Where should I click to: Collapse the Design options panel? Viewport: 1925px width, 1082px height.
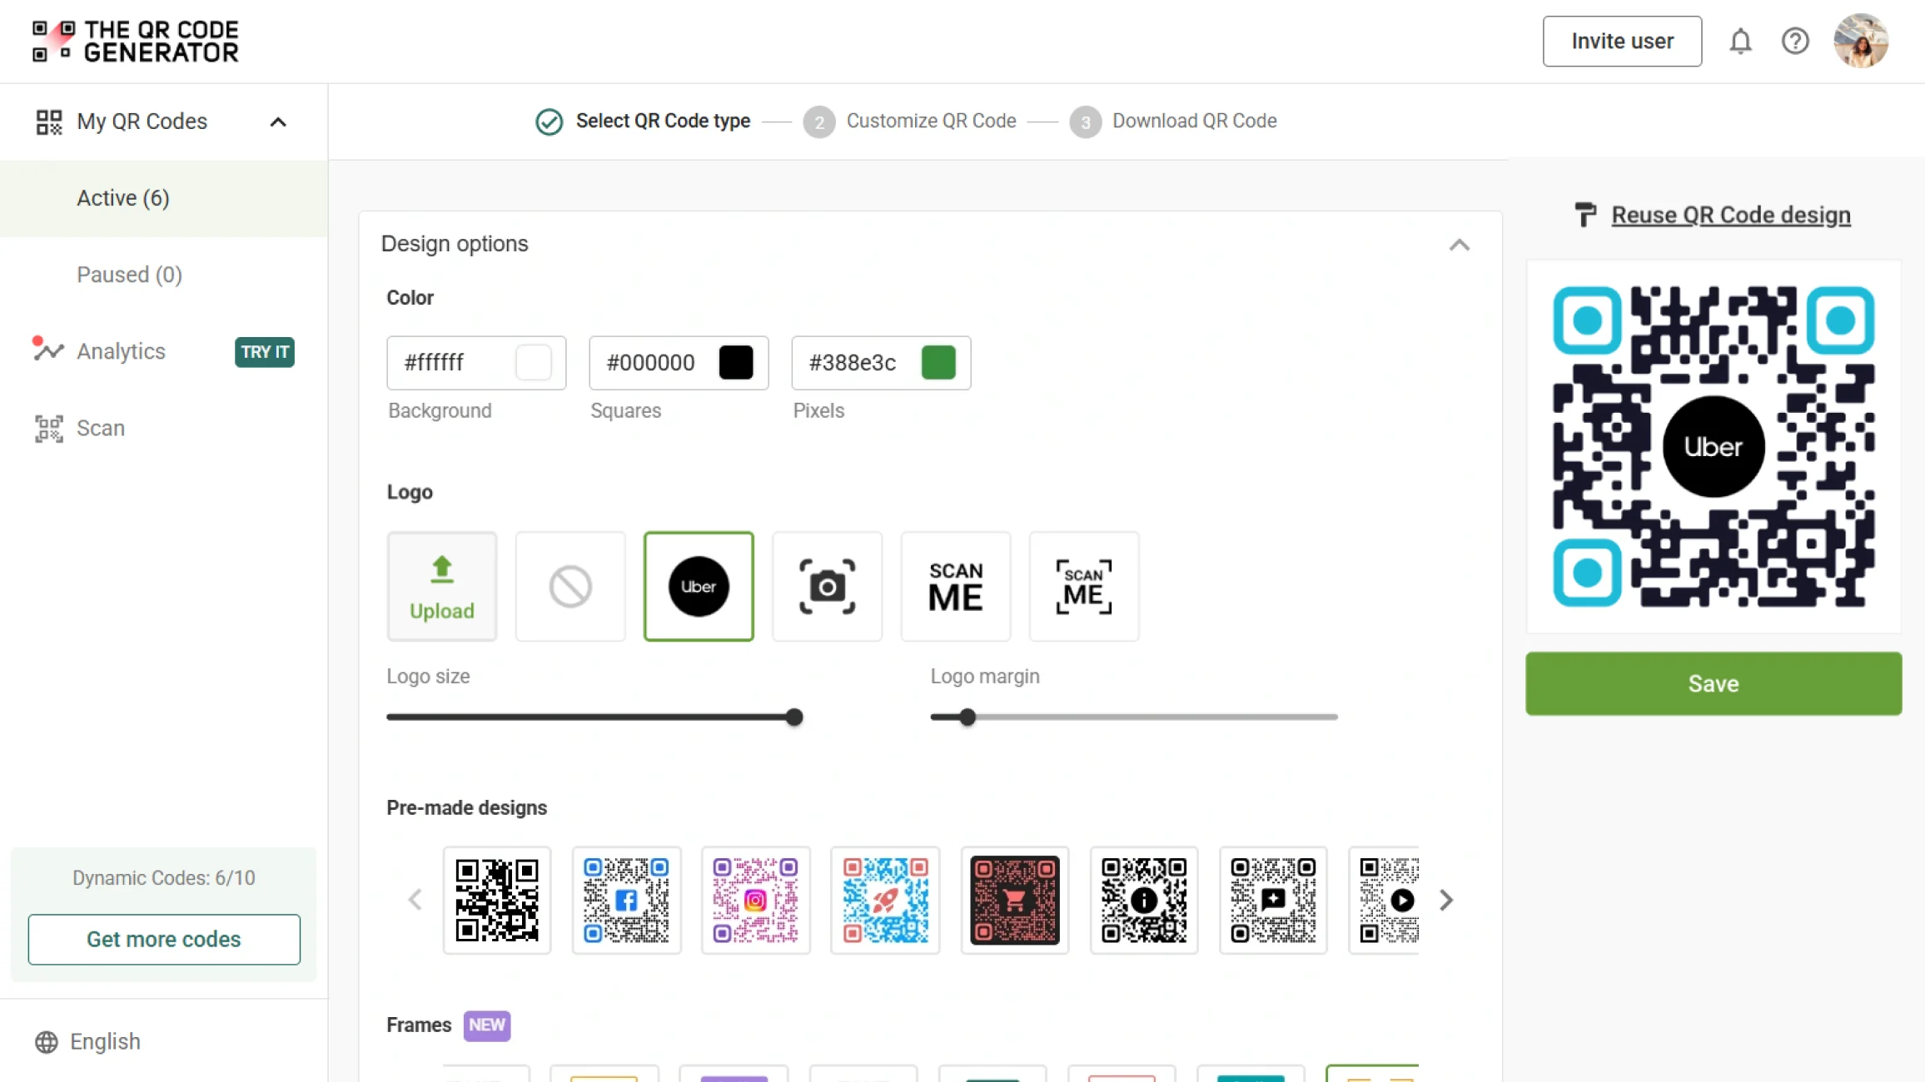pyautogui.click(x=1459, y=245)
